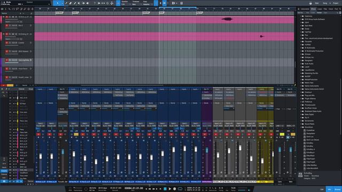The image size is (342, 192).
Task: Select the Paint tool in the toolbar
Action: point(75,3)
